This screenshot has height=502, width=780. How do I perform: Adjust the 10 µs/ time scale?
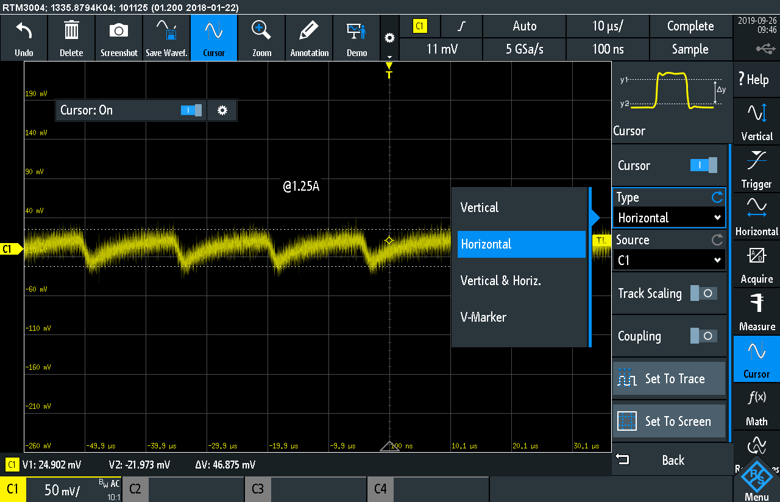click(608, 26)
